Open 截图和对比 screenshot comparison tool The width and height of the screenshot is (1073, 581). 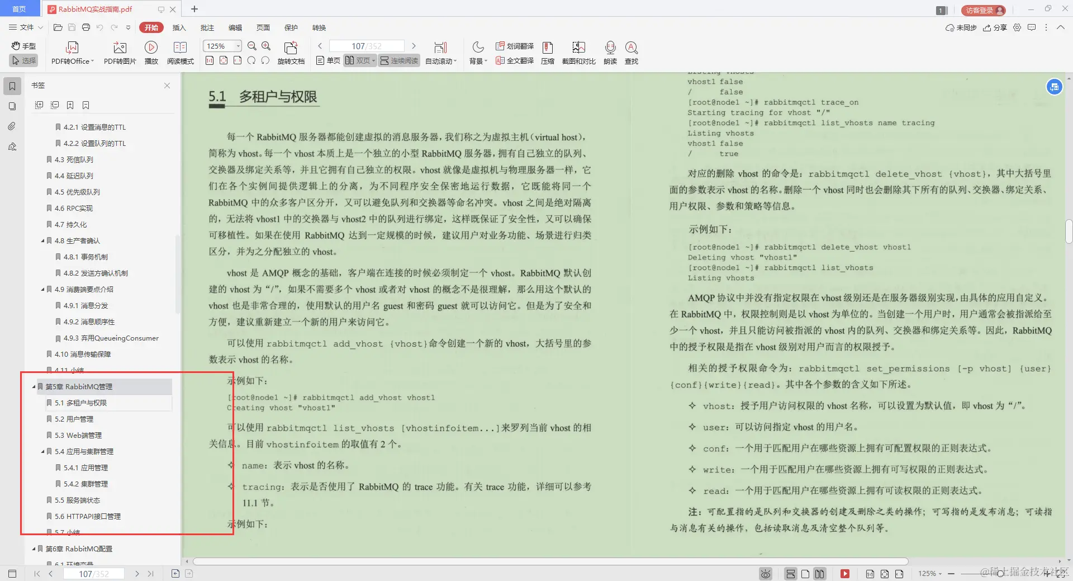[x=579, y=52]
